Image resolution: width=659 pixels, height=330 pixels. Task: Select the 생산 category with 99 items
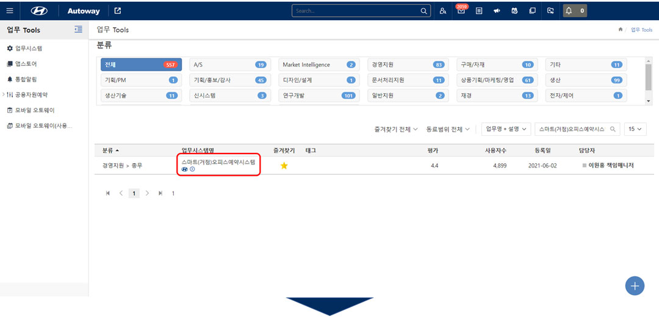click(586, 80)
